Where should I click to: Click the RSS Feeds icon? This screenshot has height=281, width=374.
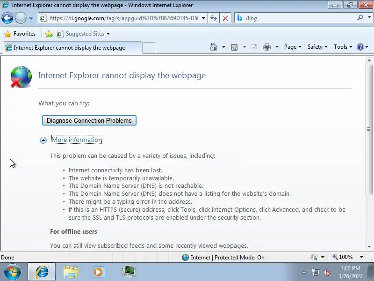click(234, 47)
